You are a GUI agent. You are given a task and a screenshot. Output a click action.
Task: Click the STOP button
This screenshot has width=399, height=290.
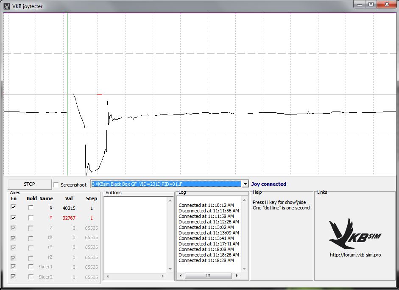click(30, 184)
